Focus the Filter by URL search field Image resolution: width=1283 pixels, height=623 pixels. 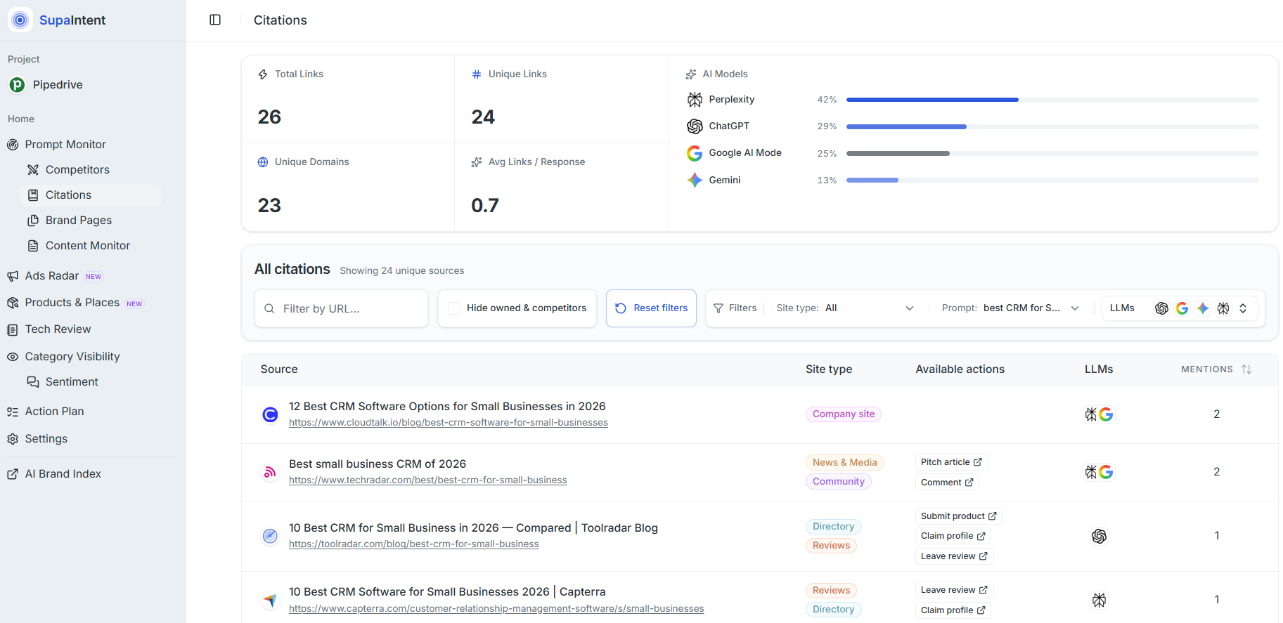coord(342,308)
